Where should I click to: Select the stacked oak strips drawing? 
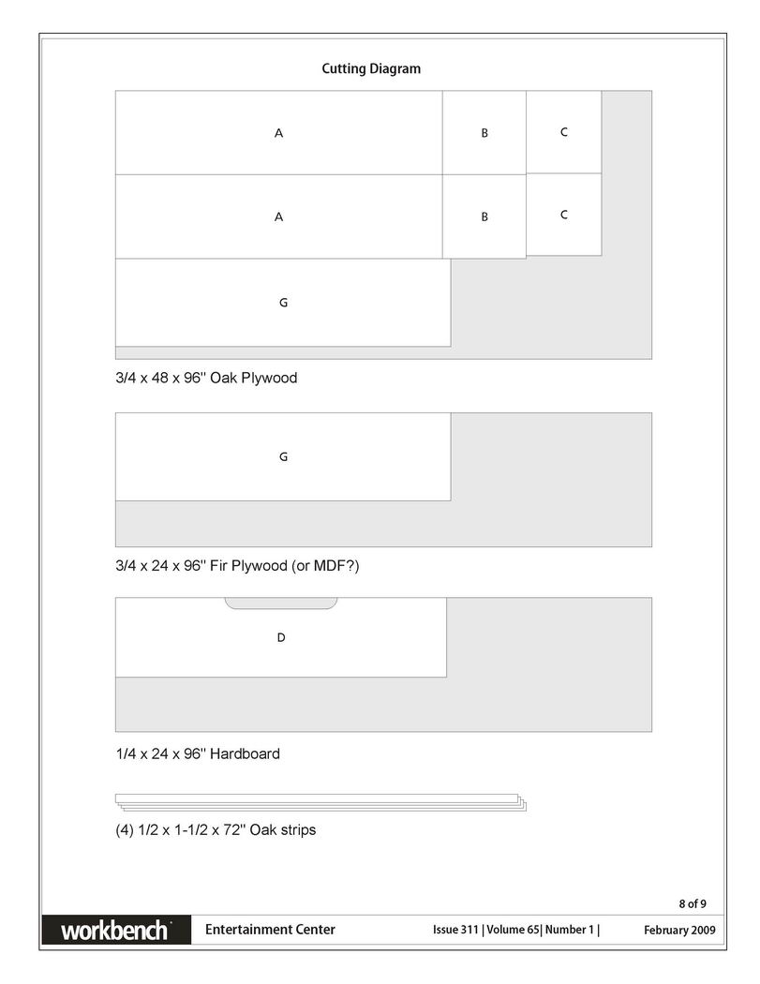320,802
